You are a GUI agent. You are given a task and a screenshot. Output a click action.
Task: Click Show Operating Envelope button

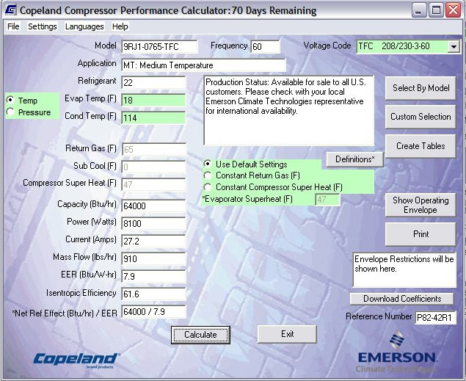[421, 205]
